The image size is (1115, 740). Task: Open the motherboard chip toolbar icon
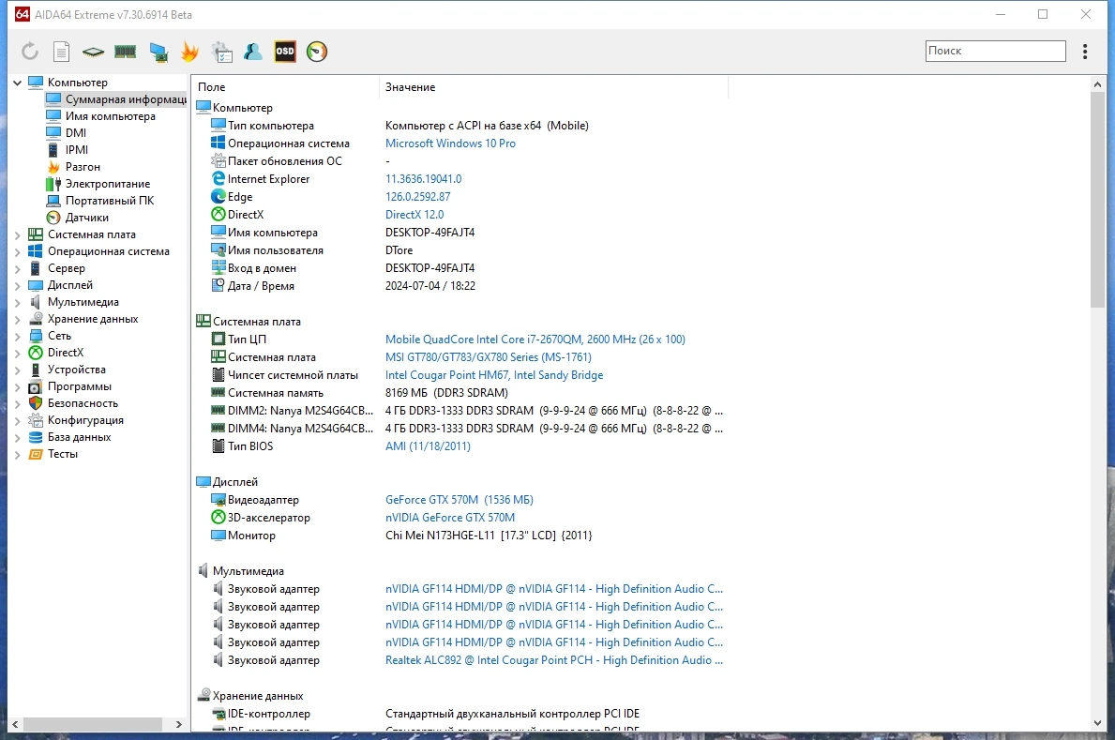93,52
